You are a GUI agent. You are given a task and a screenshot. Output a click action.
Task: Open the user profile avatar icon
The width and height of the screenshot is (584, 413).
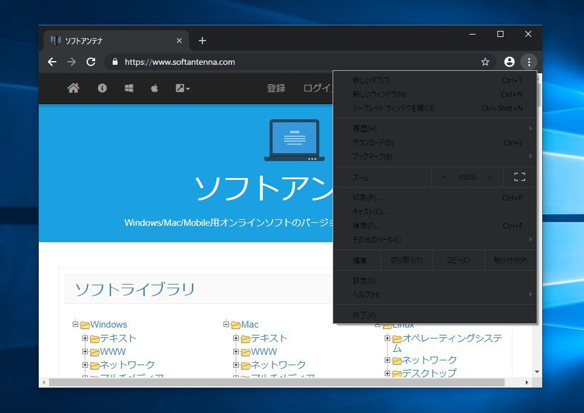pyautogui.click(x=509, y=62)
